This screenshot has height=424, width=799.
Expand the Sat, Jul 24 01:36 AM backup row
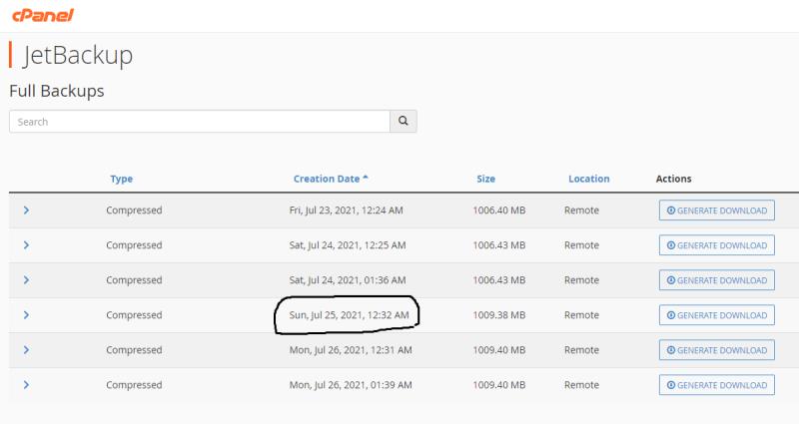tap(26, 280)
